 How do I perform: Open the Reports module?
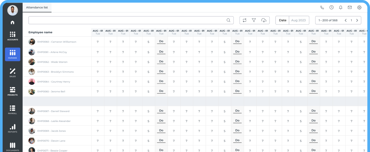click(x=12, y=128)
